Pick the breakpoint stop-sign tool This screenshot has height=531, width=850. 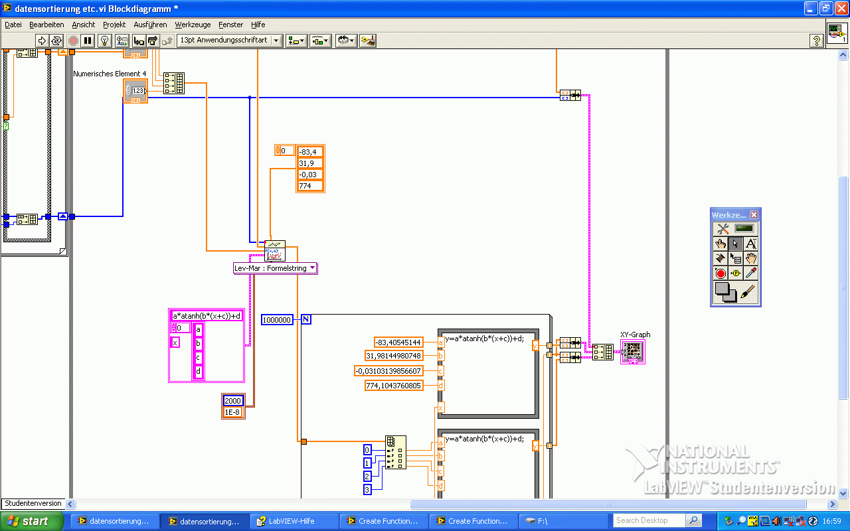tap(721, 273)
